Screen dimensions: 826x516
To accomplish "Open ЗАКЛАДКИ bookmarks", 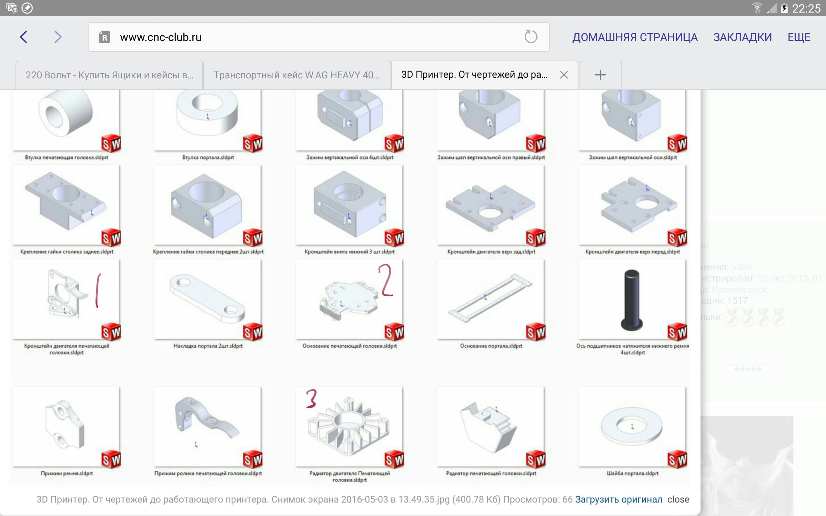I will pyautogui.click(x=742, y=37).
